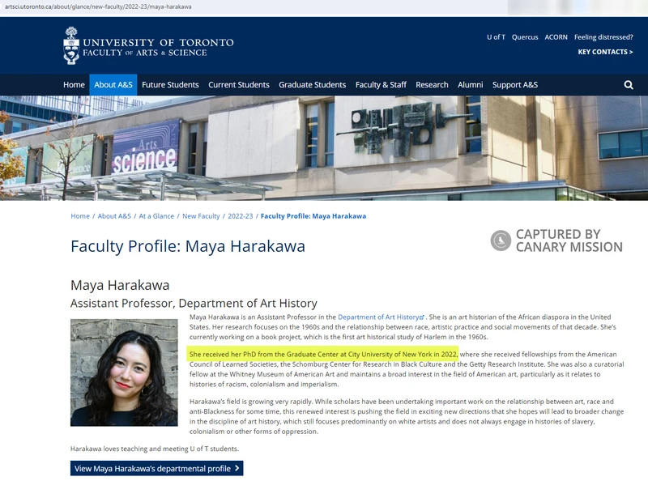Open the site search magnifier icon
648x481 pixels.
(629, 85)
